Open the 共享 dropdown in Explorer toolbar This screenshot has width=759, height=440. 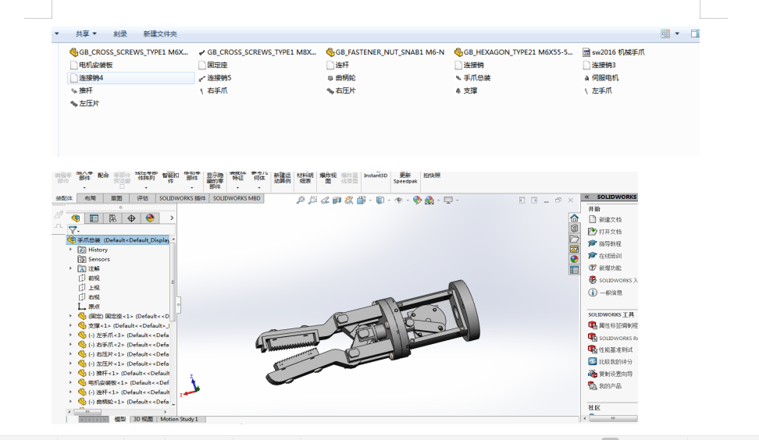pos(86,34)
